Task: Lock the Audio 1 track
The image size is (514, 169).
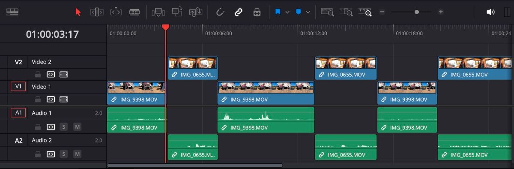Action: point(38,127)
